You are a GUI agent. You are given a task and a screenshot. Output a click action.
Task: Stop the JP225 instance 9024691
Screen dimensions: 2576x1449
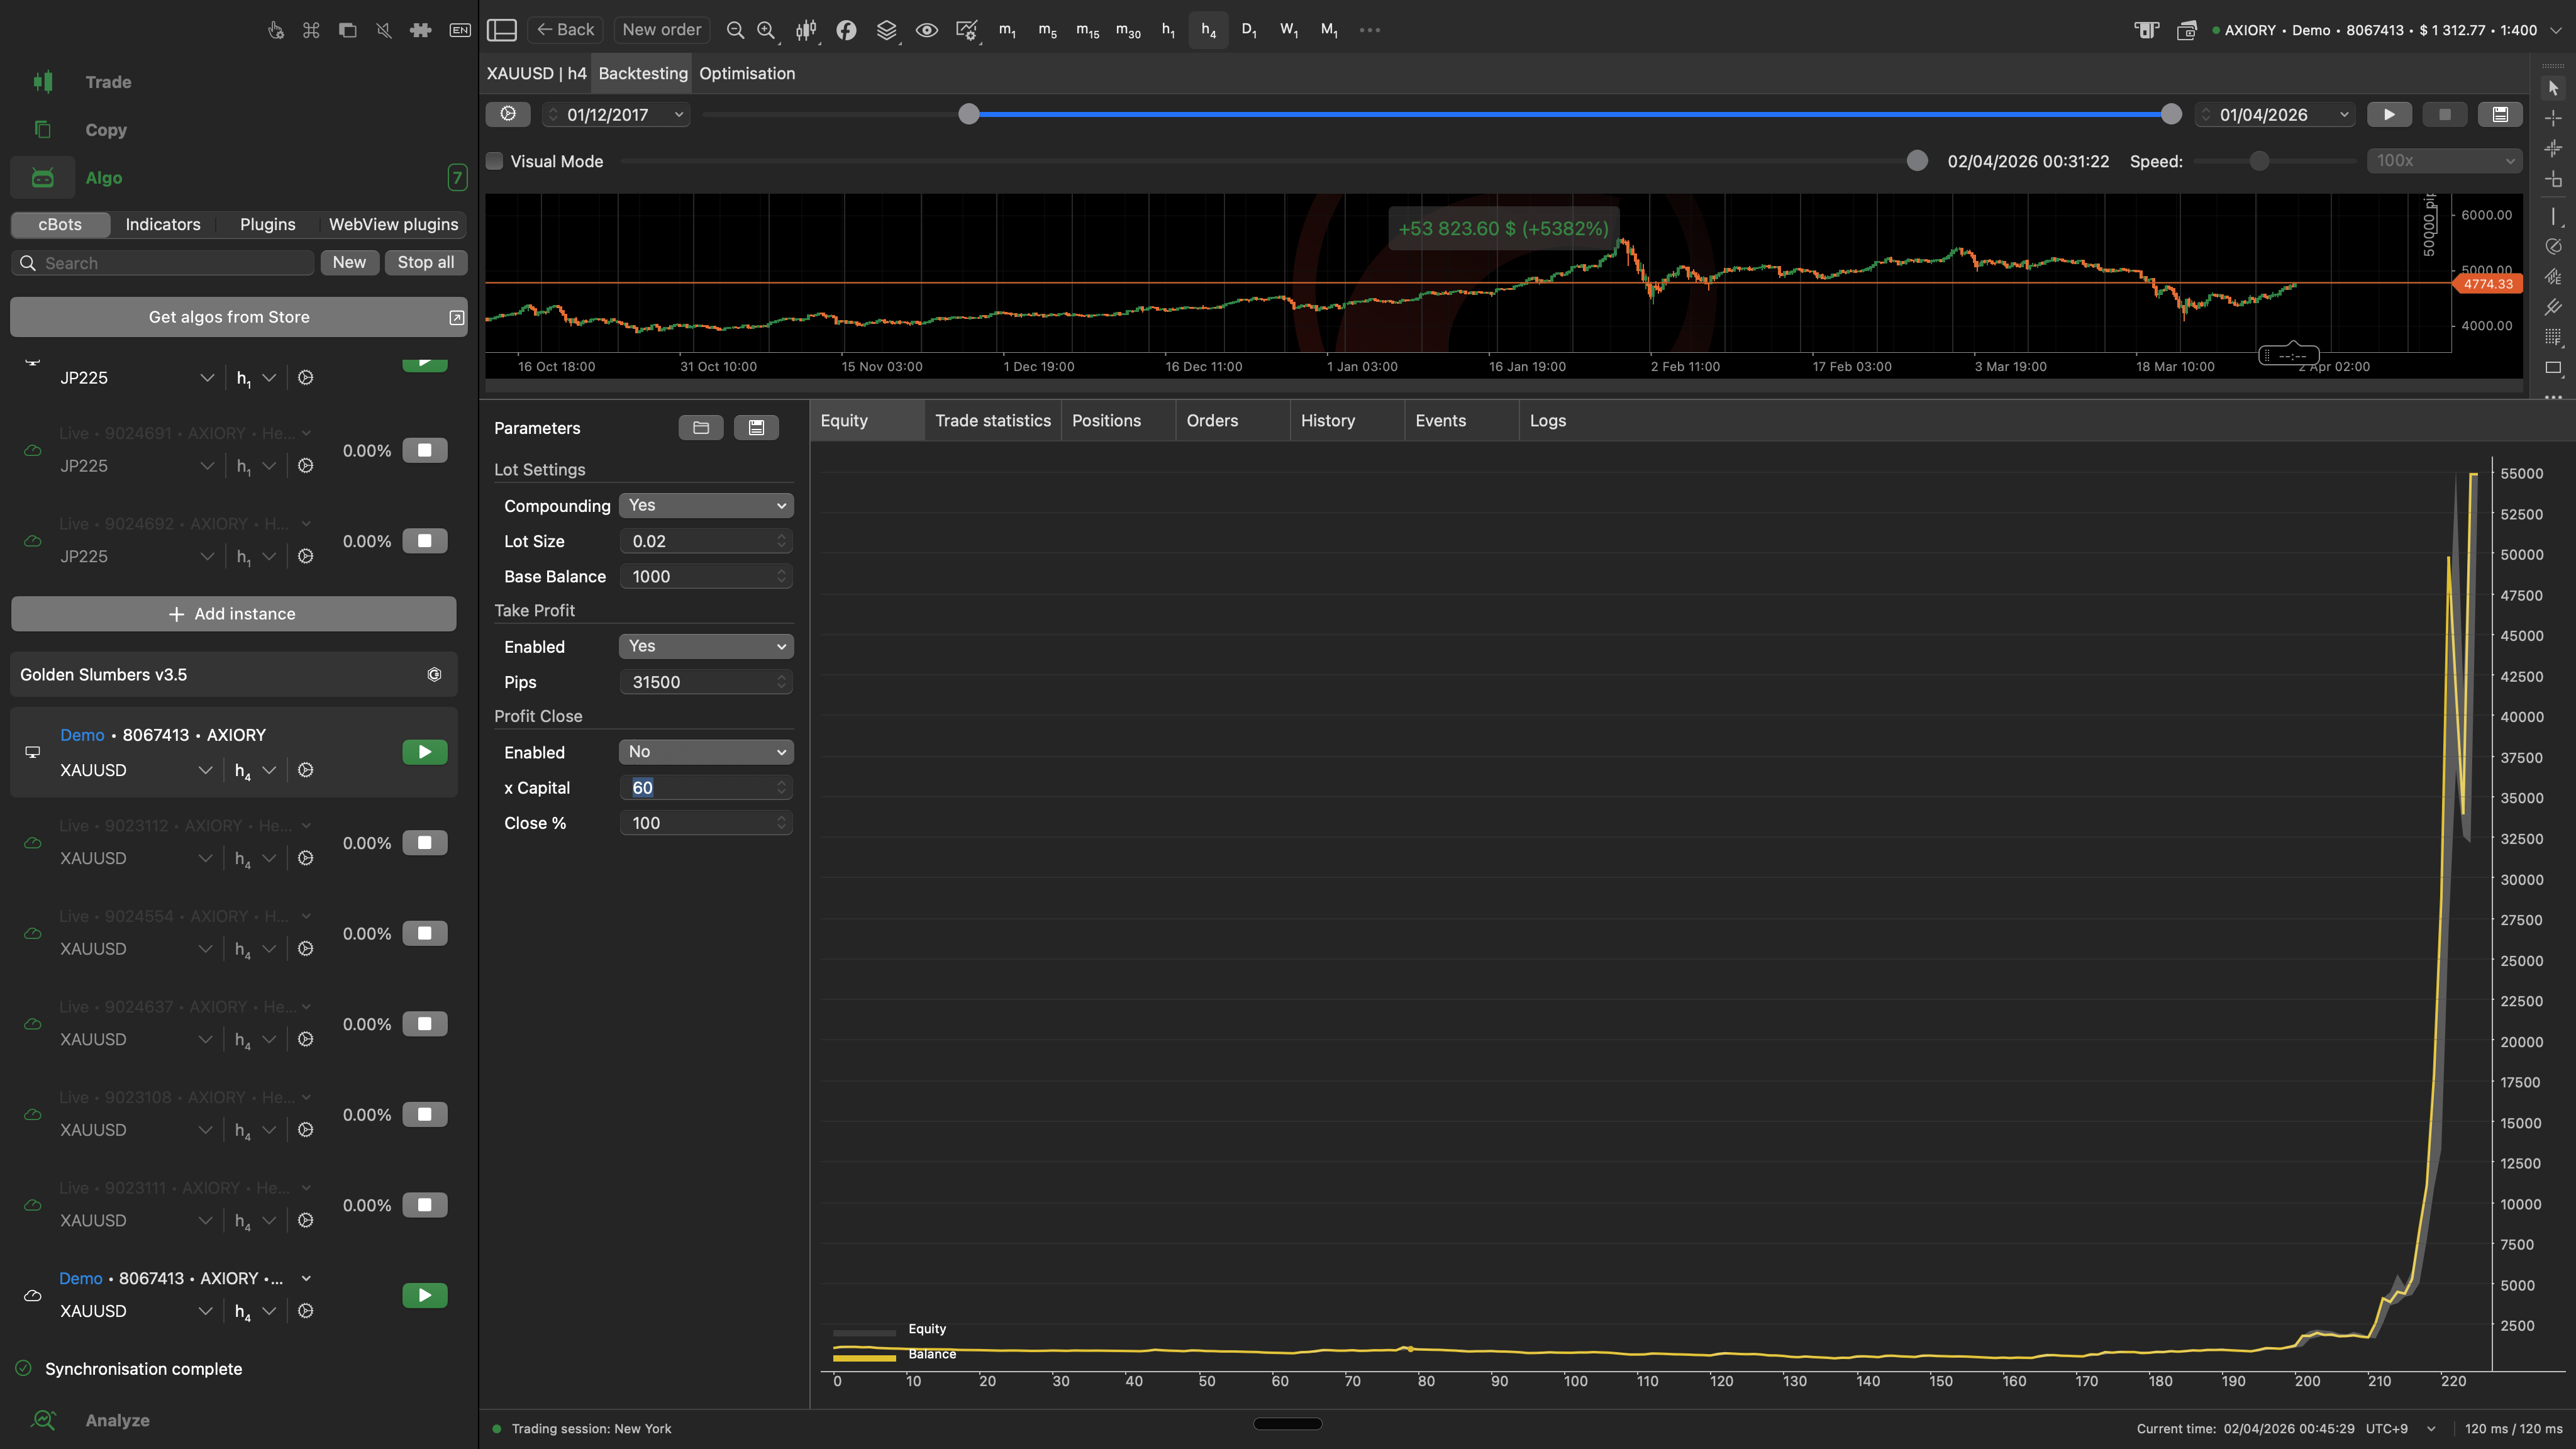(x=425, y=451)
